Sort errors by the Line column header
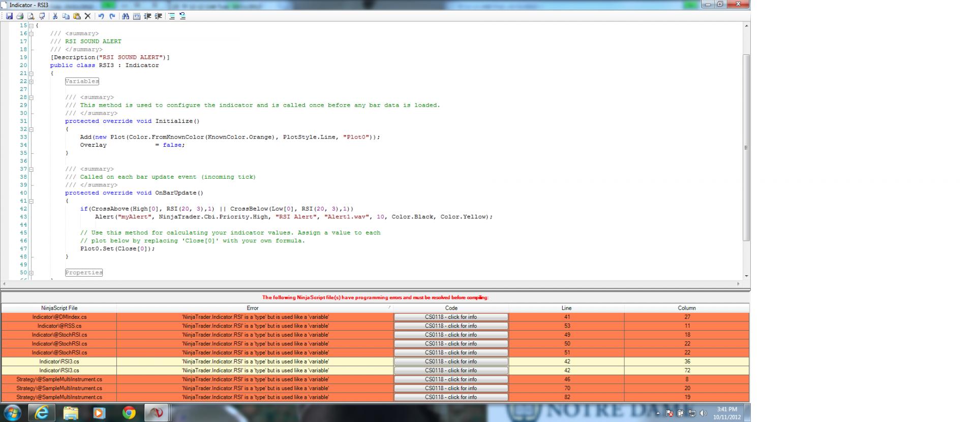This screenshot has height=422, width=976. click(566, 308)
